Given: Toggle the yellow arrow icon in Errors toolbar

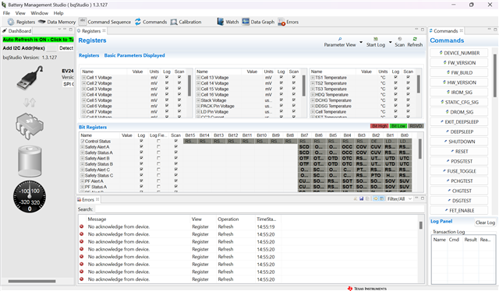Looking at the screenshot, I should point(376,199).
